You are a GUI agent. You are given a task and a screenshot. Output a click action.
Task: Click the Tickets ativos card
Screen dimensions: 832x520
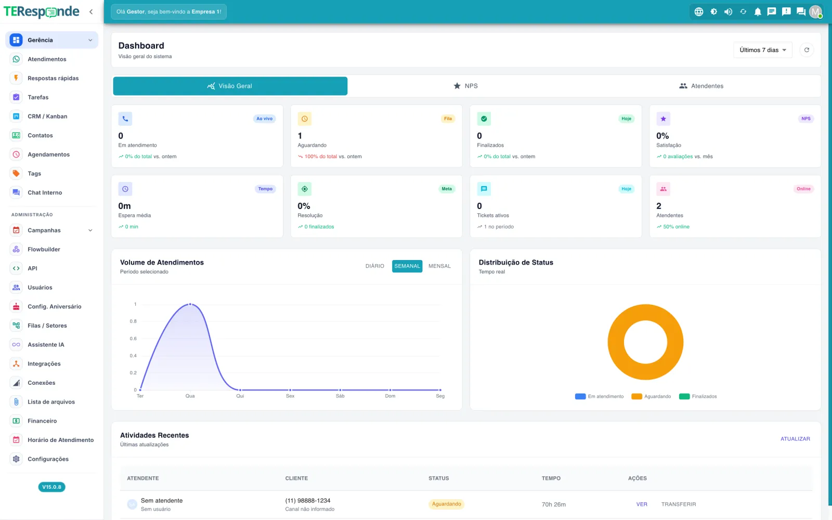[x=556, y=206]
